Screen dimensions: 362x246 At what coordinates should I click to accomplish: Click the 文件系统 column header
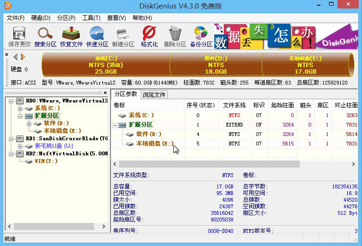click(x=234, y=105)
